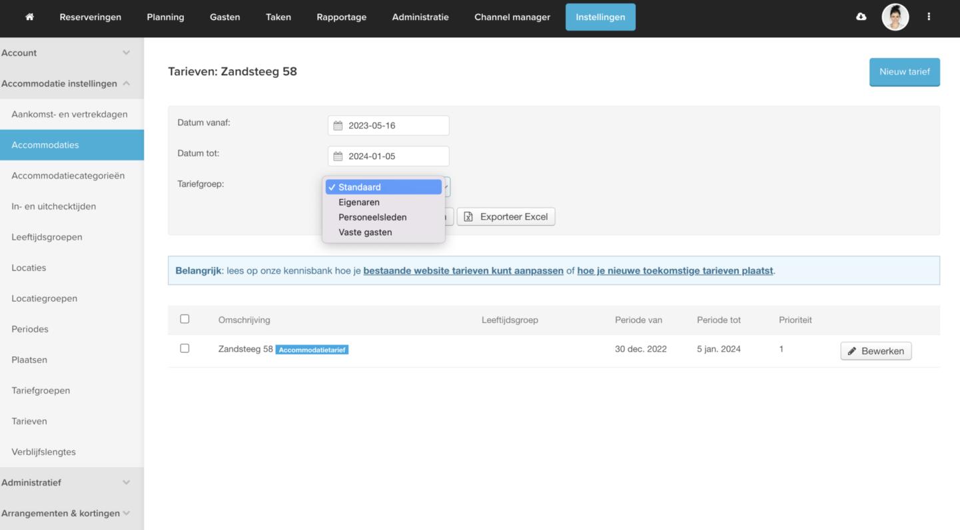Click the home icon in top navigation
Viewport: 960px width, 530px height.
[29, 17]
